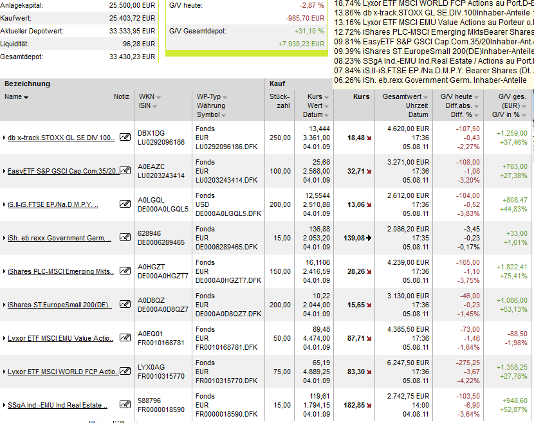Image resolution: width=534 pixels, height=423 pixels.
Task: Sort by Diff.abs. arrow
Action: [477, 107]
